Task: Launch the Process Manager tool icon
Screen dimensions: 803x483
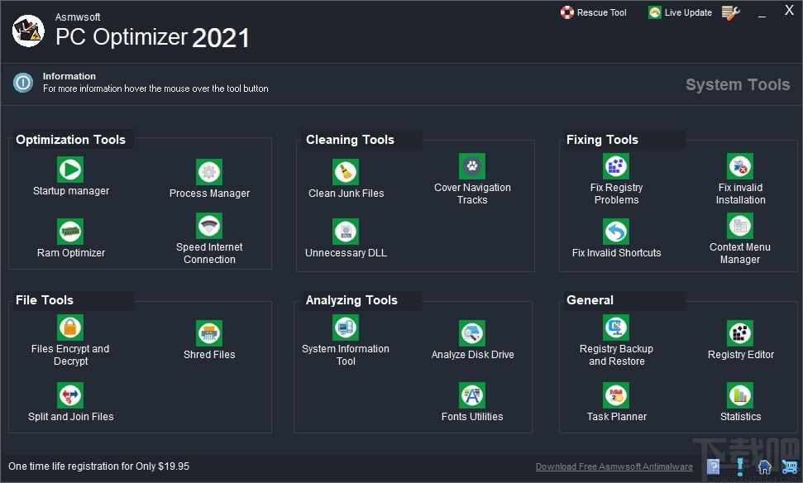Action: click(209, 172)
